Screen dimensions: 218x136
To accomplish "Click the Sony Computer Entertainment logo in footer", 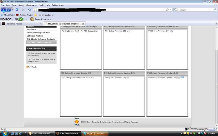I will pos(77,122).
